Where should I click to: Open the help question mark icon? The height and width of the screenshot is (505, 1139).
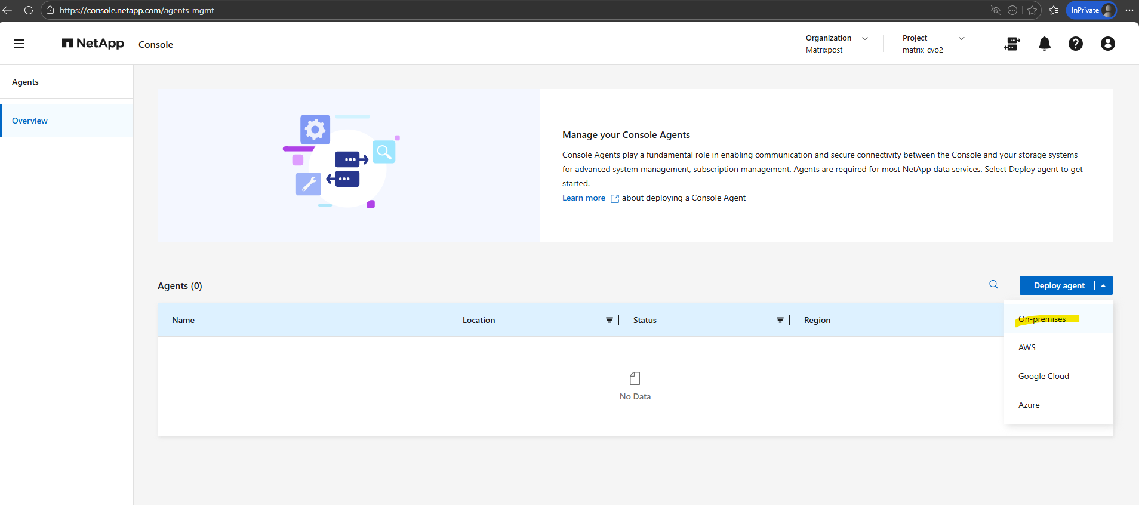point(1075,44)
